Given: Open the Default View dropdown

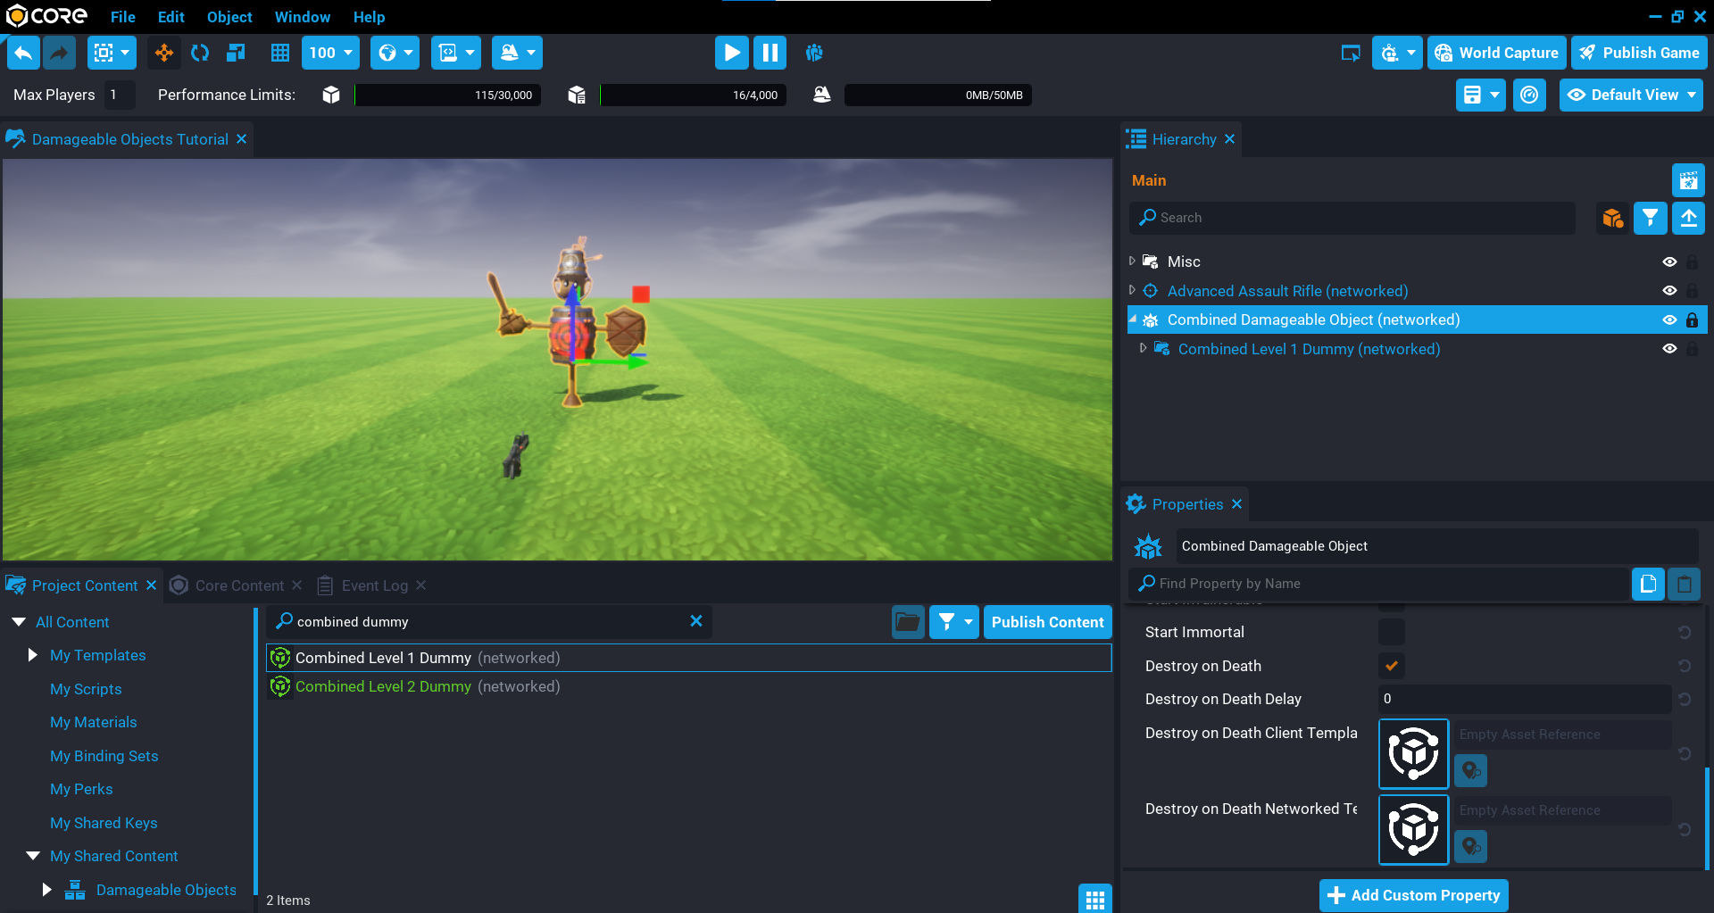Looking at the screenshot, I should click(x=1630, y=95).
